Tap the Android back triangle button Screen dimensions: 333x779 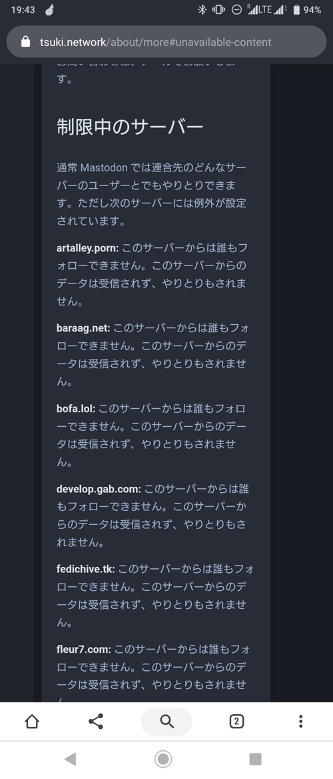71,758
